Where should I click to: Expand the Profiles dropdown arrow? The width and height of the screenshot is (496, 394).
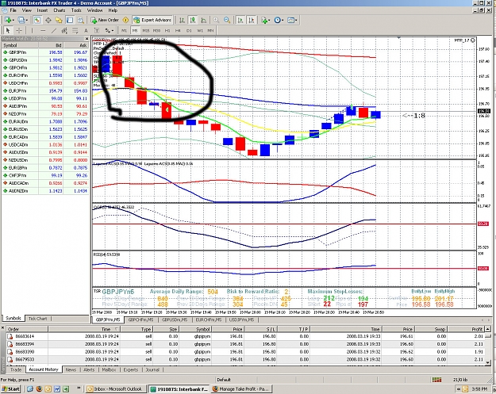(x=26, y=21)
